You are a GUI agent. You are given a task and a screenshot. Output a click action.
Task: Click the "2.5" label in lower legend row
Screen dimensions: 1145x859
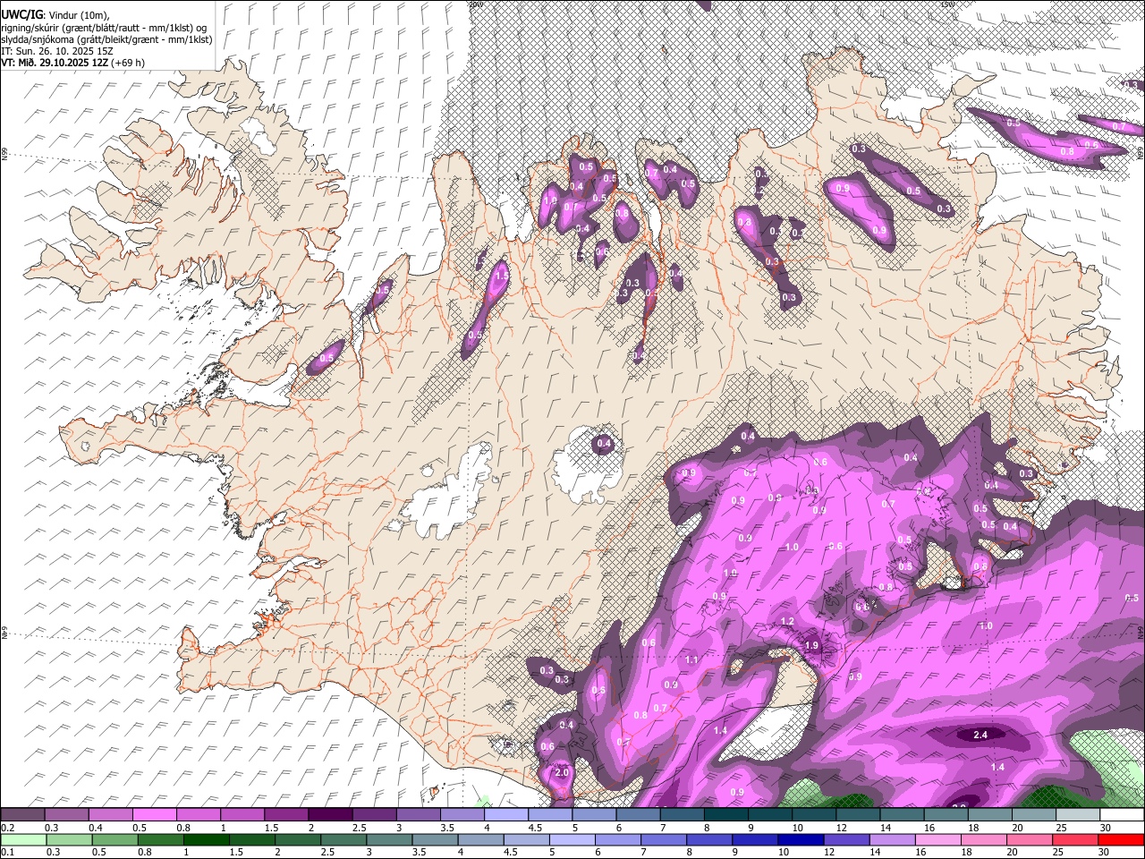coord(326,853)
